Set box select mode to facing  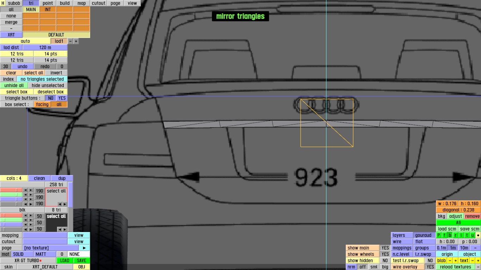click(x=42, y=104)
